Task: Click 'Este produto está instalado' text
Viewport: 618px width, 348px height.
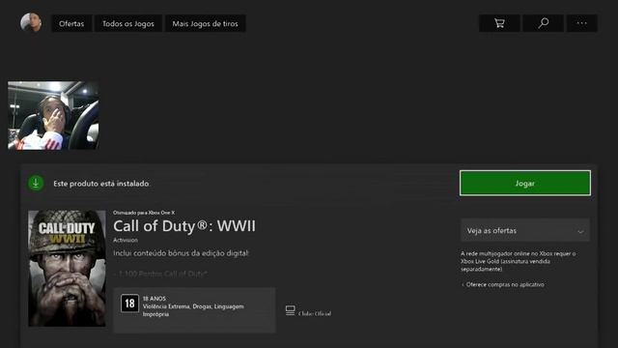Action: point(101,184)
